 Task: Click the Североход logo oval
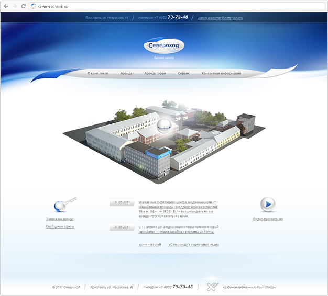pyautogui.click(x=164, y=45)
